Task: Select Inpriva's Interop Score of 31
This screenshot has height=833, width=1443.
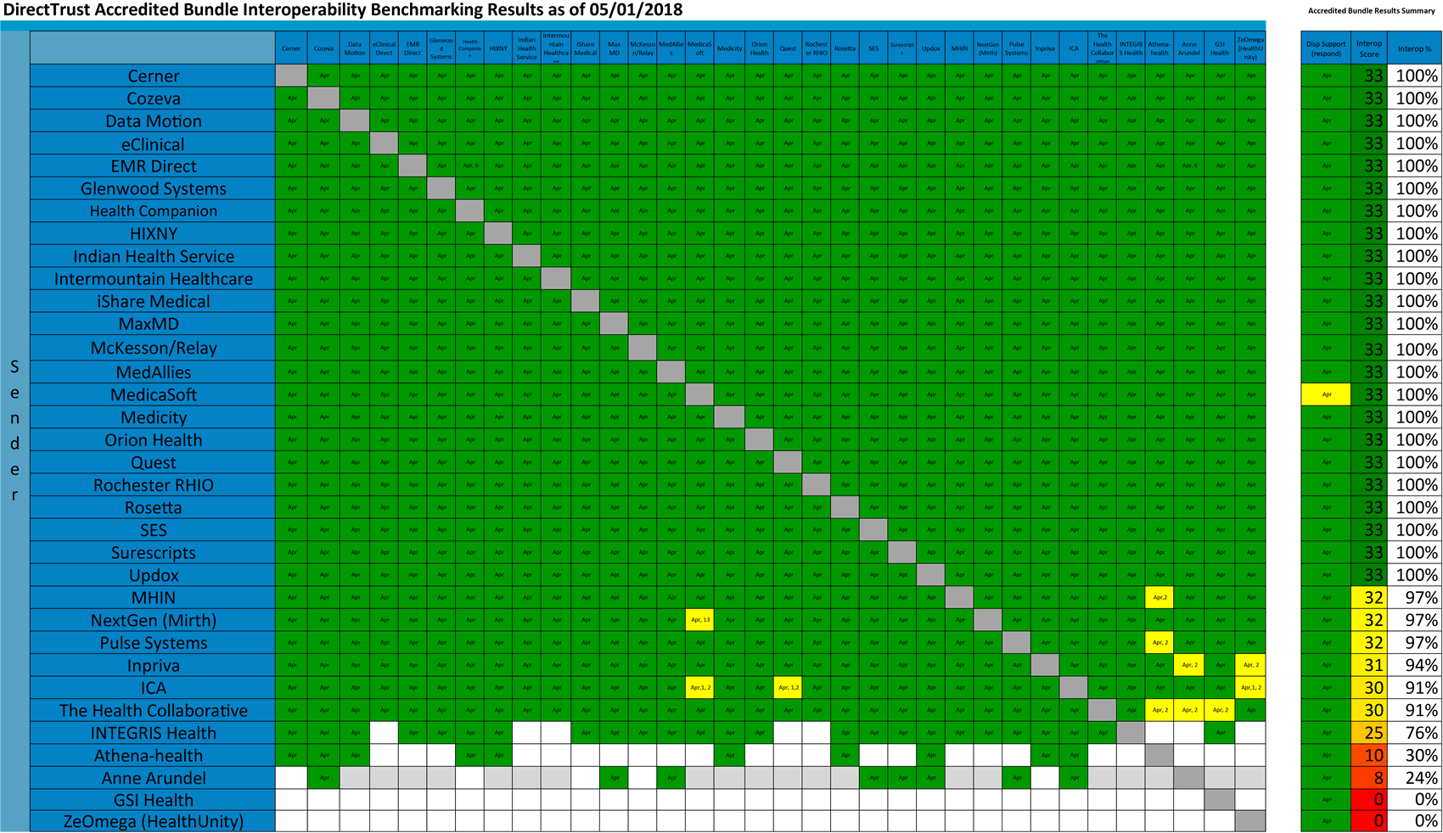Action: [x=1369, y=665]
